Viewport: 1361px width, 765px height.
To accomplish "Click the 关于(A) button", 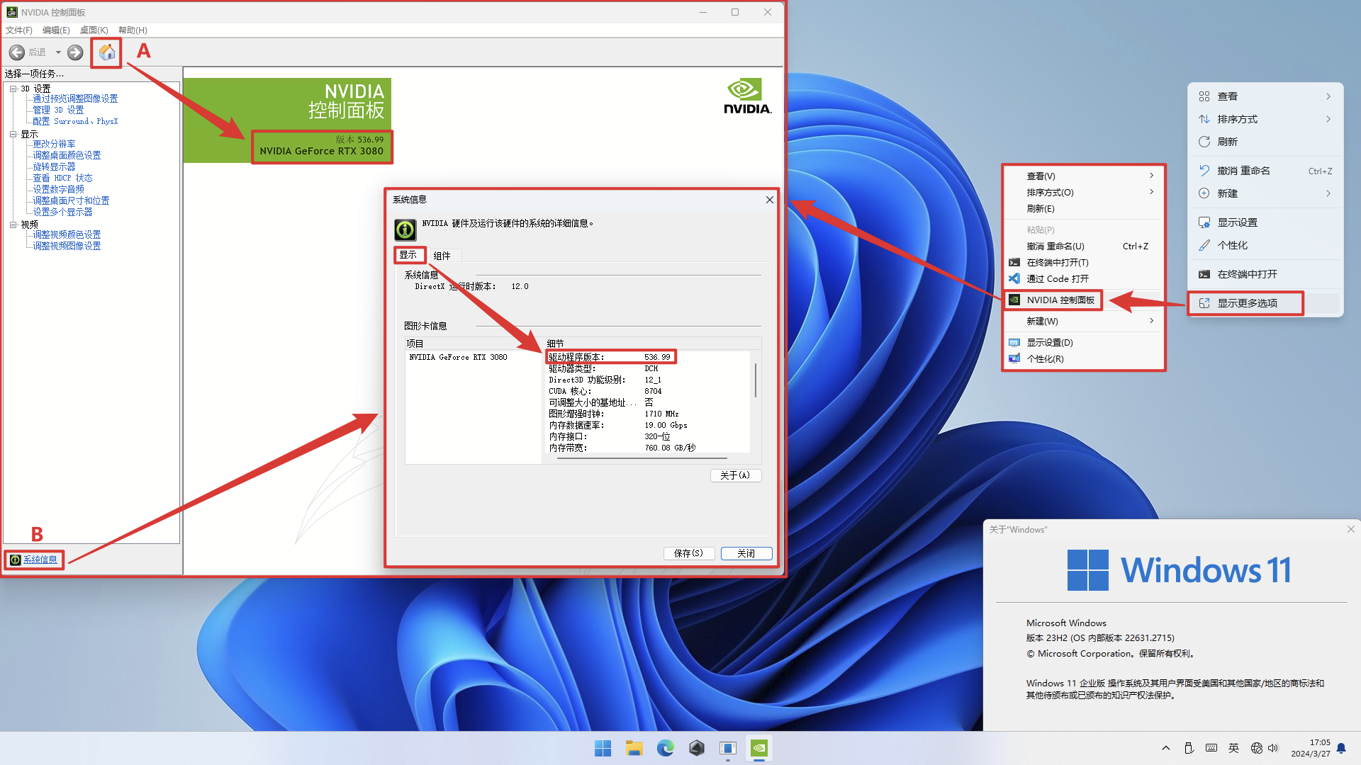I will click(735, 475).
